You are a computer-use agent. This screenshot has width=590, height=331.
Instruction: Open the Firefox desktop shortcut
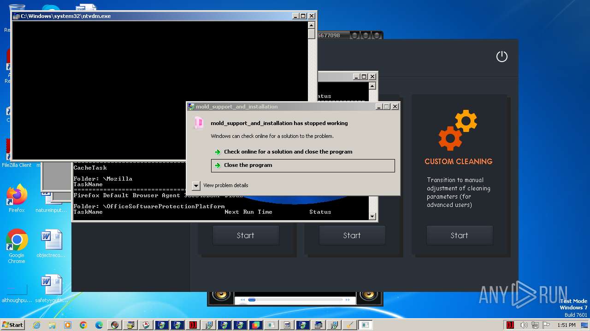17,199
